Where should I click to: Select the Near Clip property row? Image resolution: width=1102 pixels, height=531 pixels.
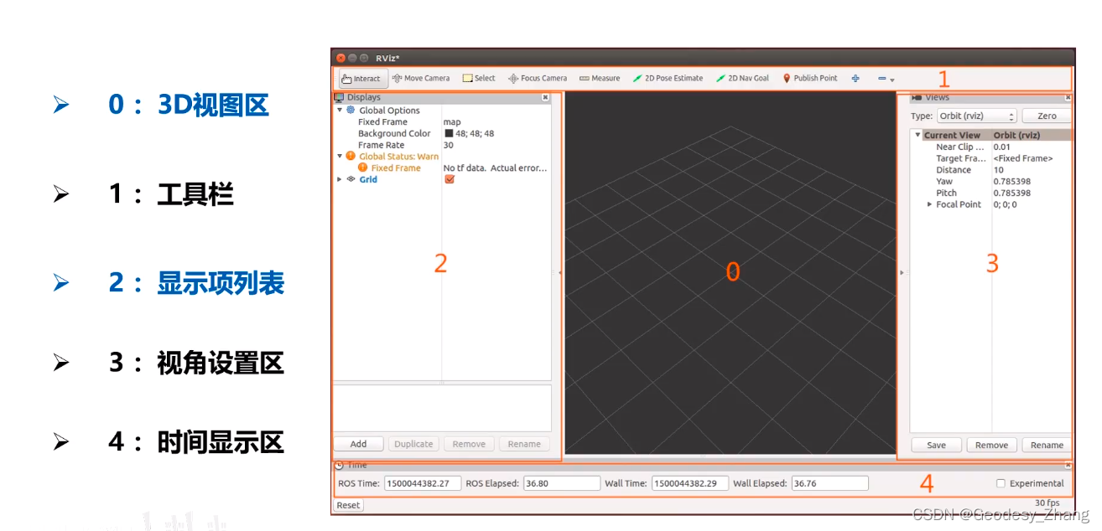tap(990, 147)
